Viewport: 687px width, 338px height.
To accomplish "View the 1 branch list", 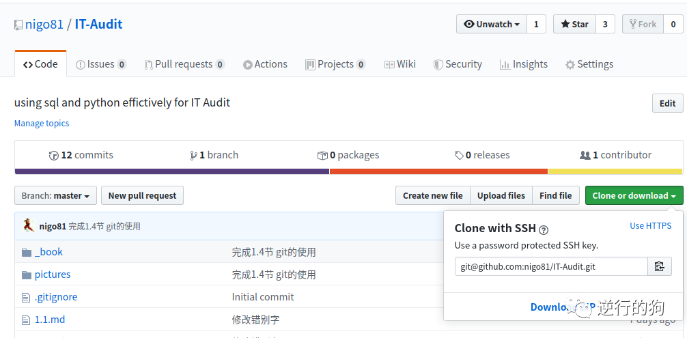I will click(214, 155).
